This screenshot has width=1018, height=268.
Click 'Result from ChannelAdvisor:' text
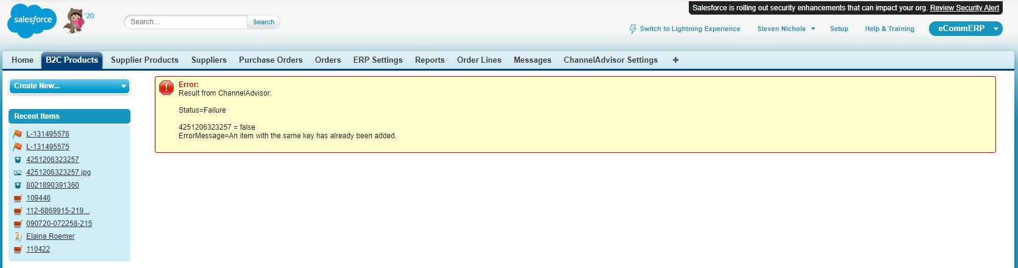[x=225, y=93]
